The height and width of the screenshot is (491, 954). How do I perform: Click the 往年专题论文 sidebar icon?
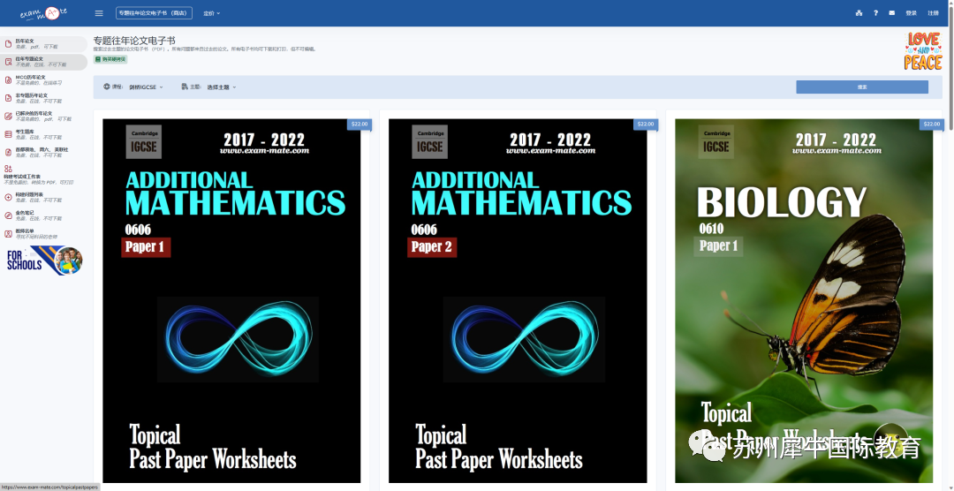(x=8, y=62)
